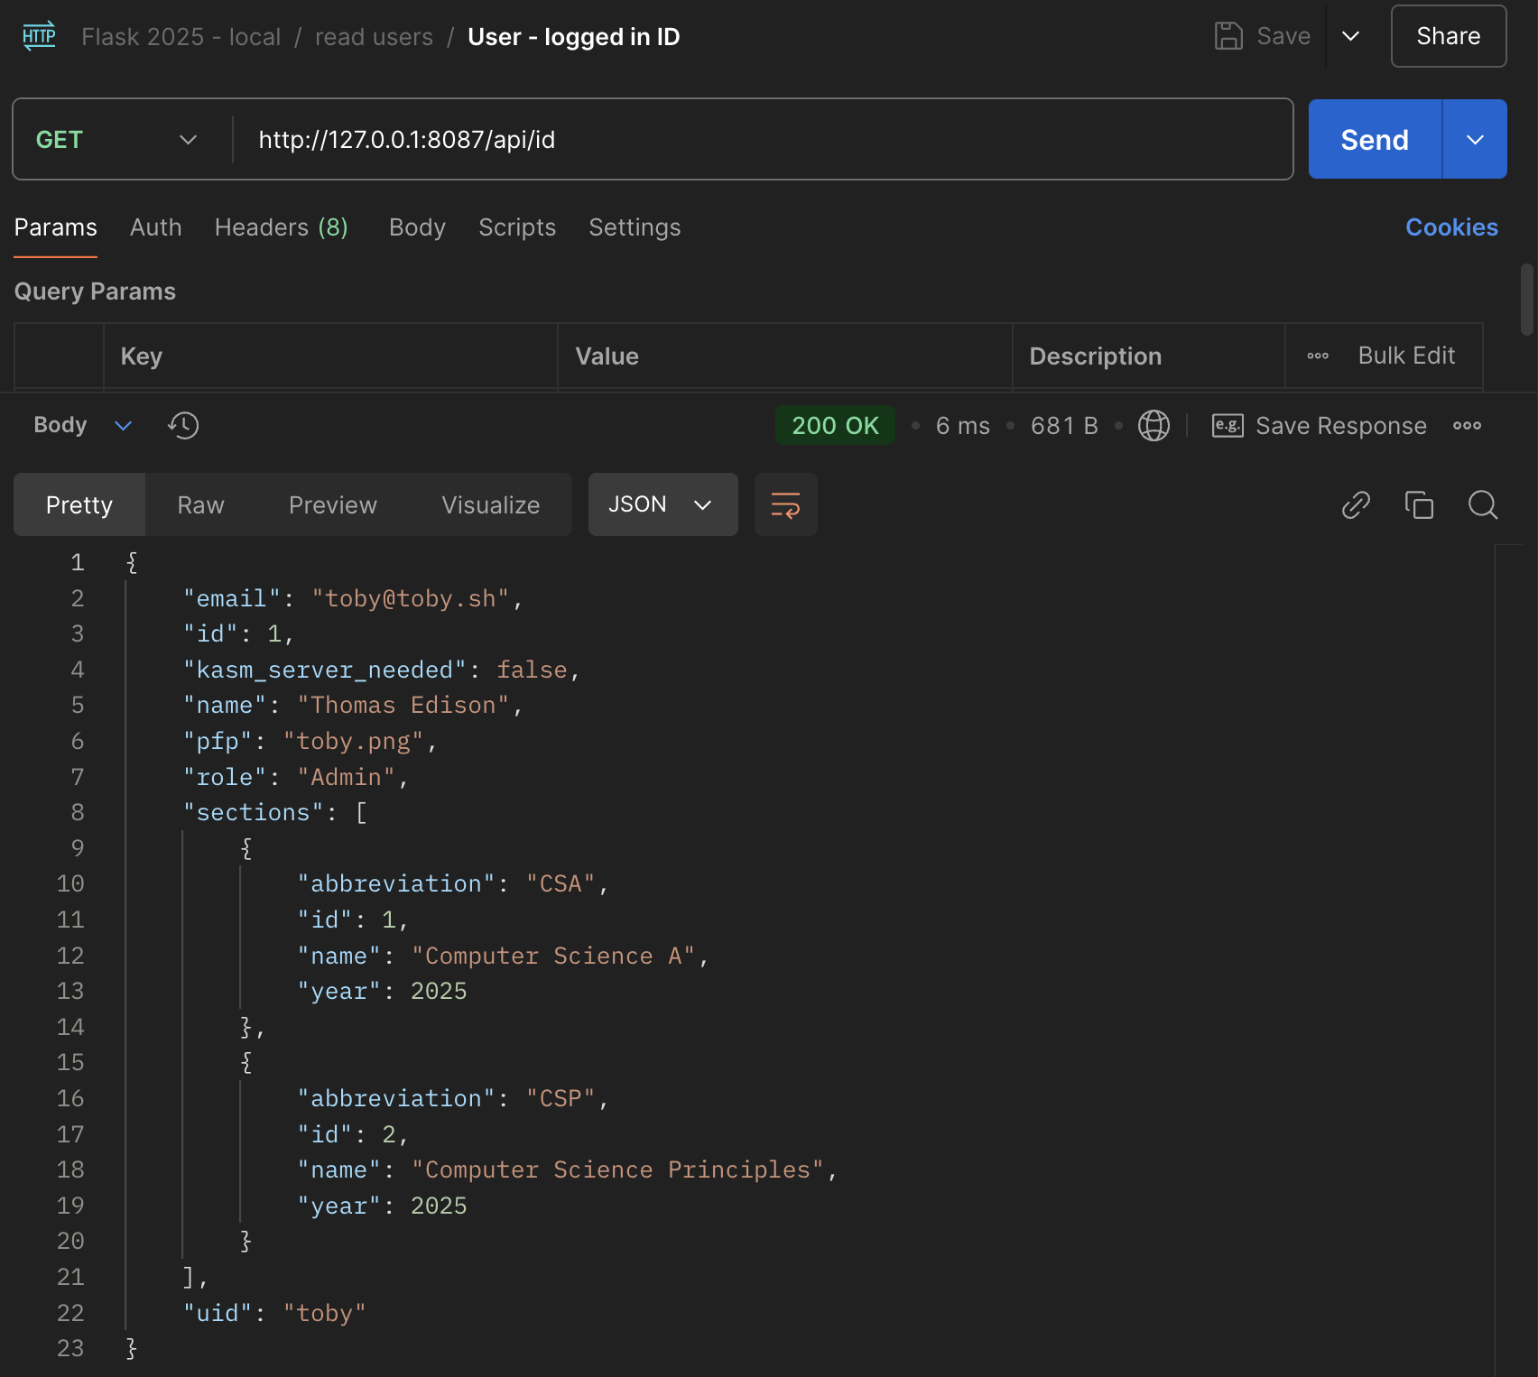Viewport: 1538px width, 1377px height.
Task: Expand the Save options chevron
Action: click(1350, 36)
